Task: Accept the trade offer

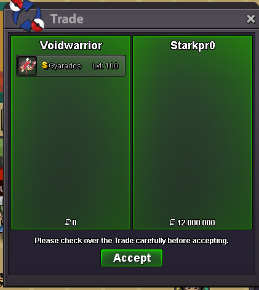Action: (132, 258)
